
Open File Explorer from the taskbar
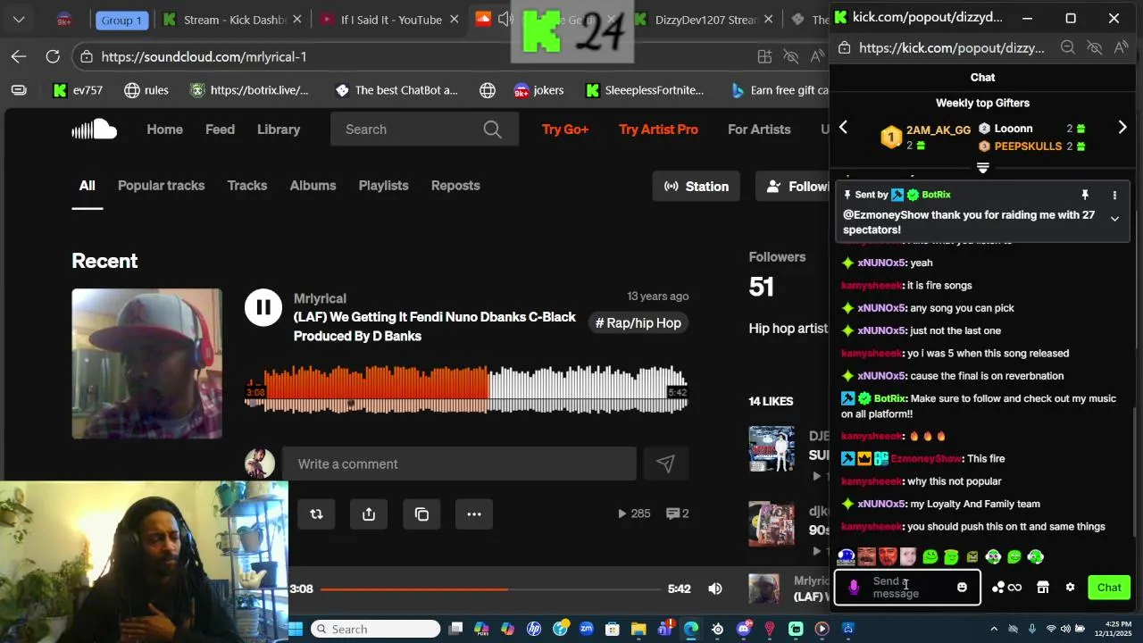pyautogui.click(x=638, y=629)
